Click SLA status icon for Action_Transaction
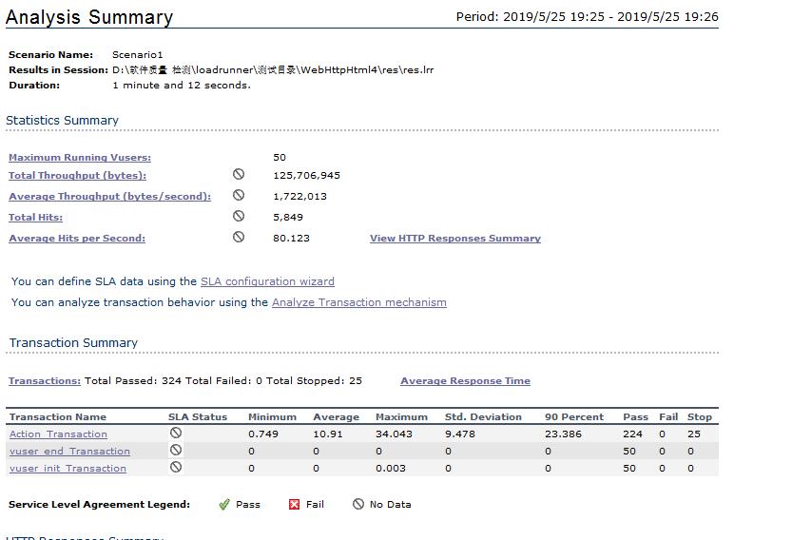 pos(176,434)
